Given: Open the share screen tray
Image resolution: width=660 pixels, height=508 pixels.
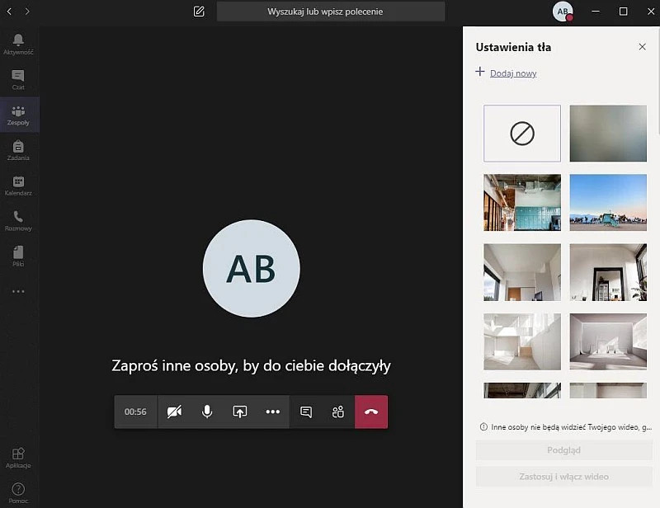Looking at the screenshot, I should click(x=240, y=412).
